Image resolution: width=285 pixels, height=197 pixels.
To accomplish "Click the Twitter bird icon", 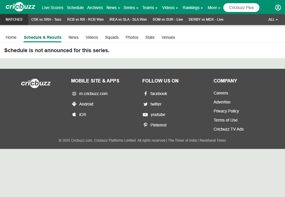I will [145, 104].
